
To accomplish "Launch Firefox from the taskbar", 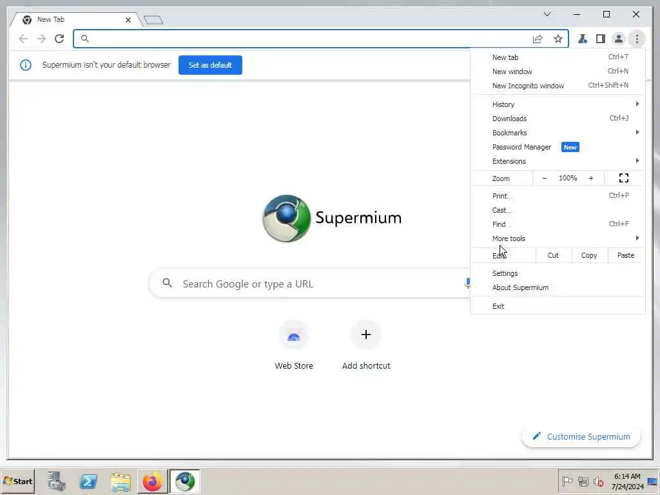I will coord(152,481).
